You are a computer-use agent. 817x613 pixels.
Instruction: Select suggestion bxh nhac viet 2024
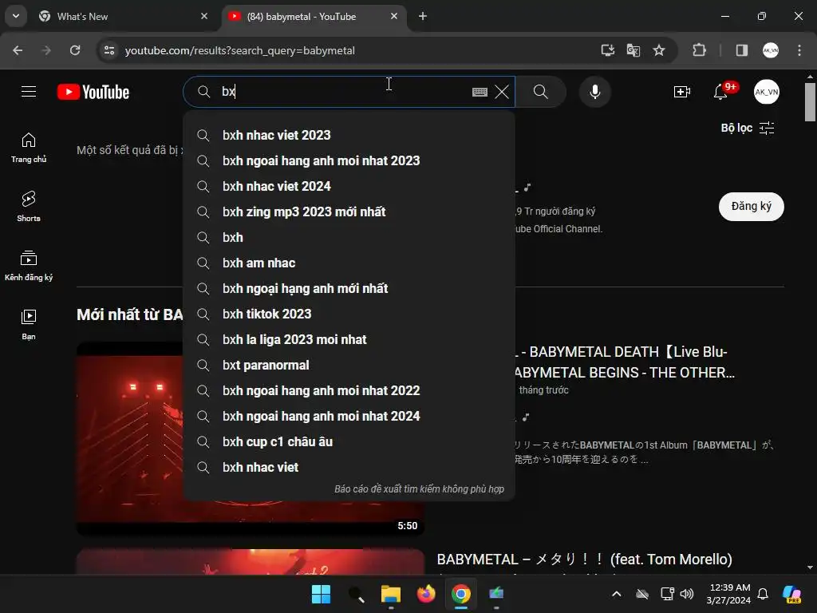click(349, 186)
